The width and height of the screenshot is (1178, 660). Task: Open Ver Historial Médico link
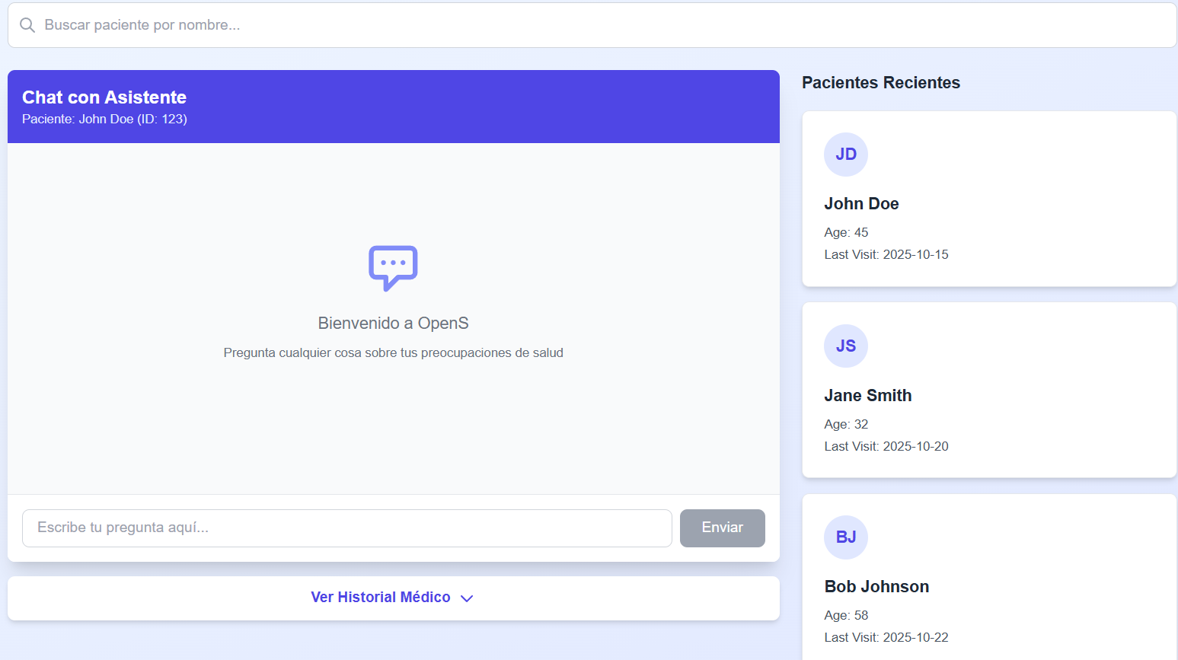[381, 597]
